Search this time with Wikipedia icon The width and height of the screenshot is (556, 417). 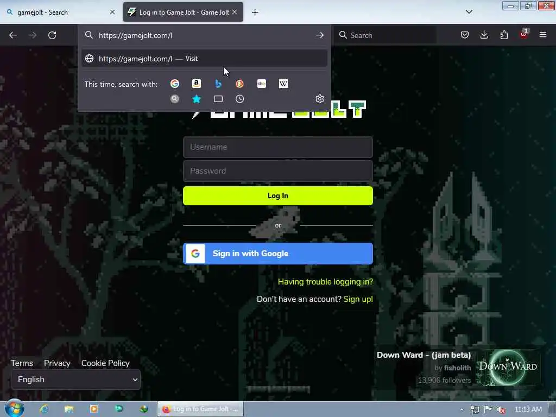tap(283, 84)
